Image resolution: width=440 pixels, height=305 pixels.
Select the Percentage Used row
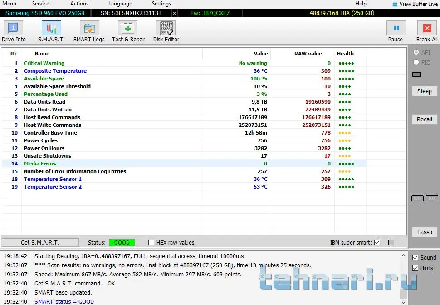[184, 94]
